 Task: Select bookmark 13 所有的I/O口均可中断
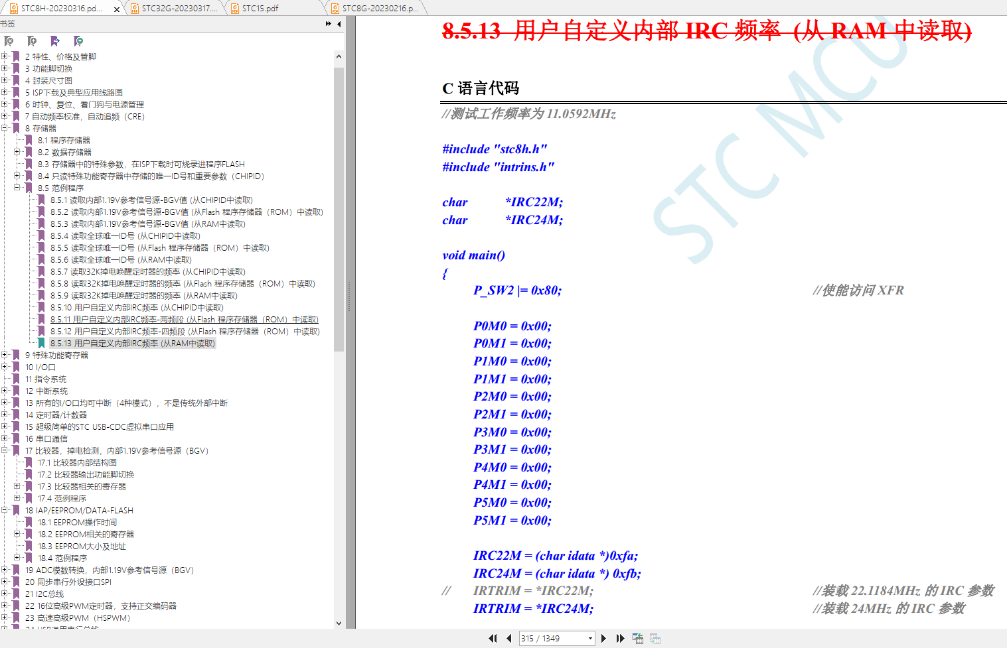point(126,403)
